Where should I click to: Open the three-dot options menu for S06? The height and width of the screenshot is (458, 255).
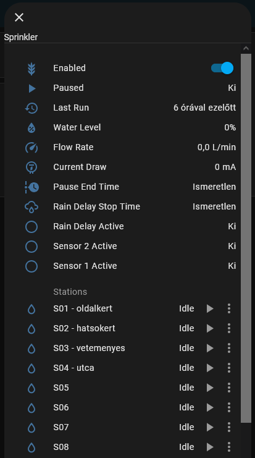(x=229, y=407)
